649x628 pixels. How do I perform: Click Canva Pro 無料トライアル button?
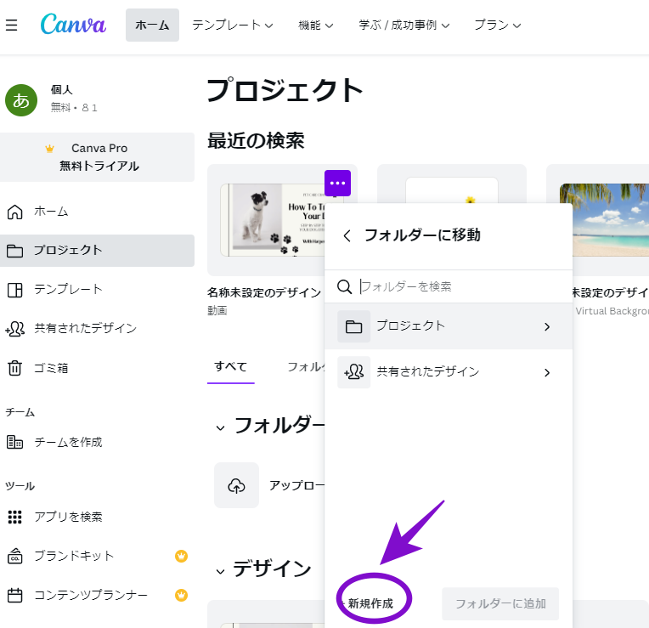(x=97, y=157)
